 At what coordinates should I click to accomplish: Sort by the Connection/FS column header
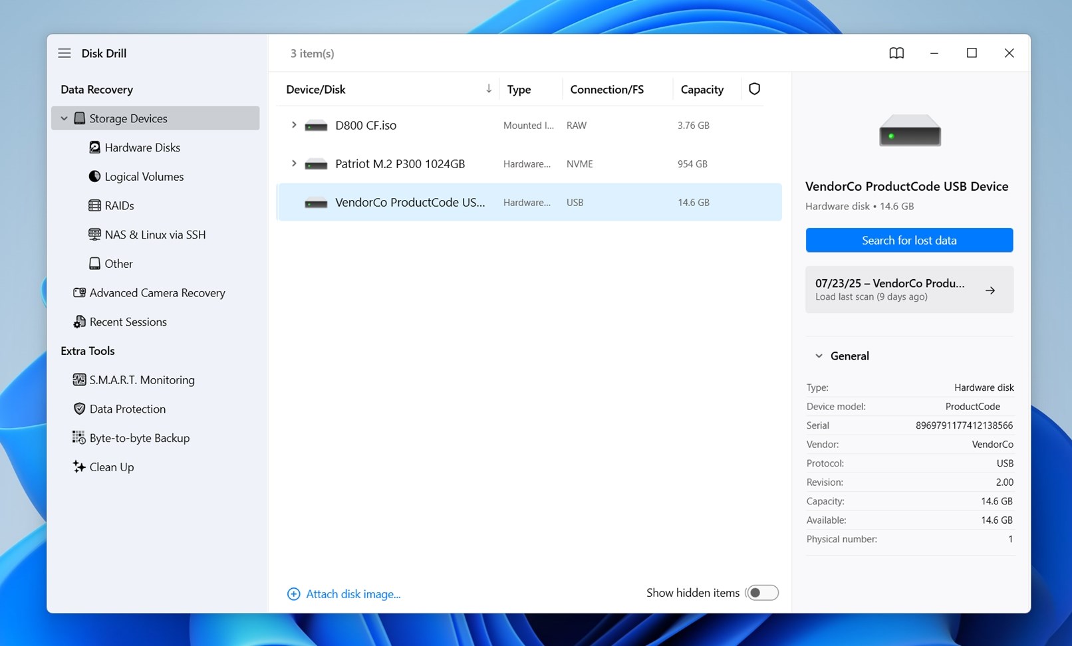pyautogui.click(x=606, y=89)
